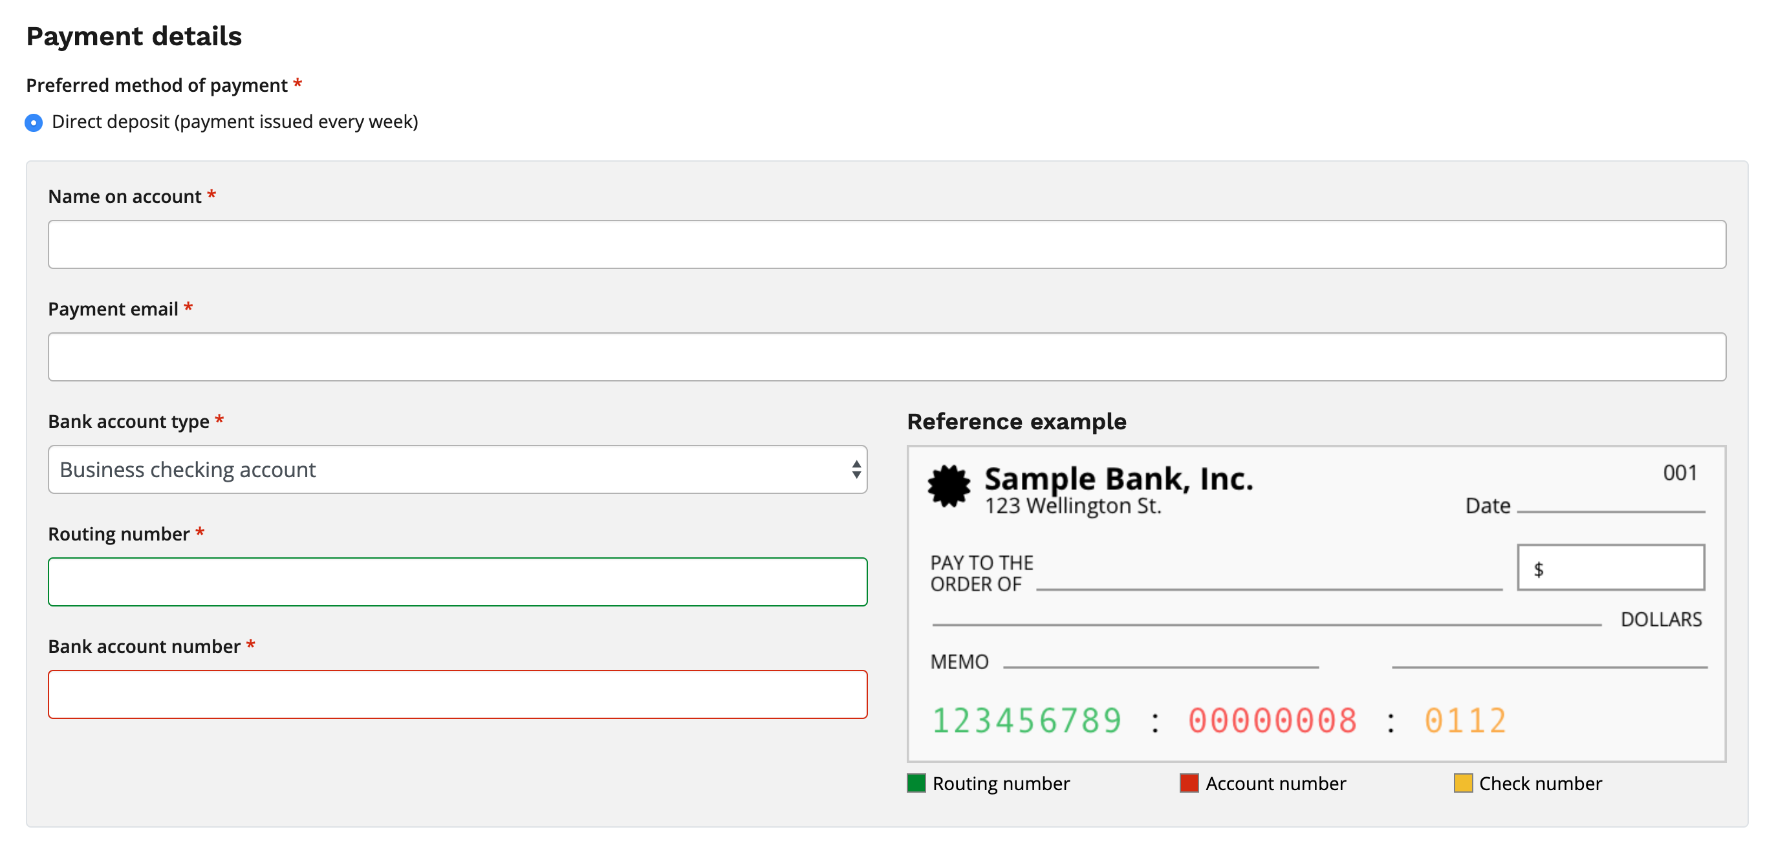Click the Account number legend label

coord(1275,784)
